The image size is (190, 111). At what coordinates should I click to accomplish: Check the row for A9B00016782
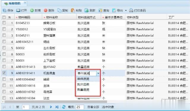4,91
